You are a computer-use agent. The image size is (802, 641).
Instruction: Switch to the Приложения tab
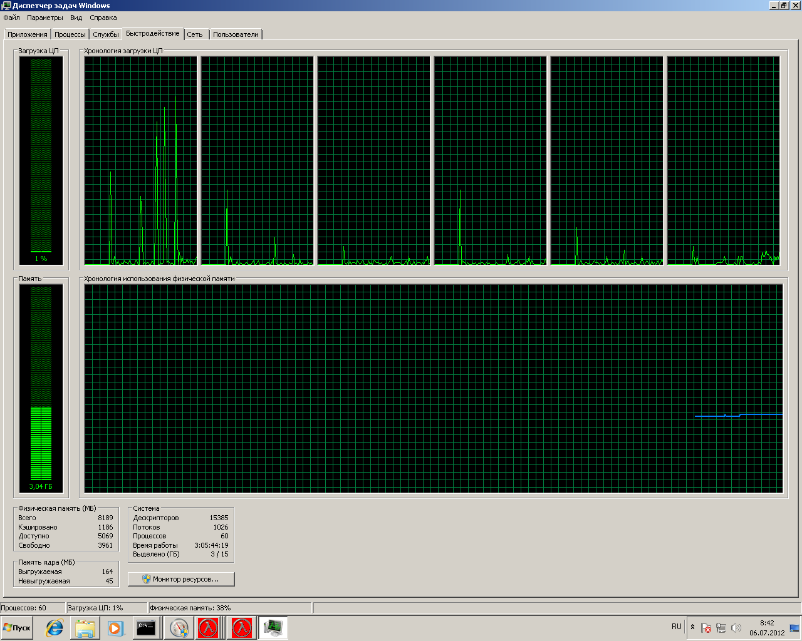(28, 34)
